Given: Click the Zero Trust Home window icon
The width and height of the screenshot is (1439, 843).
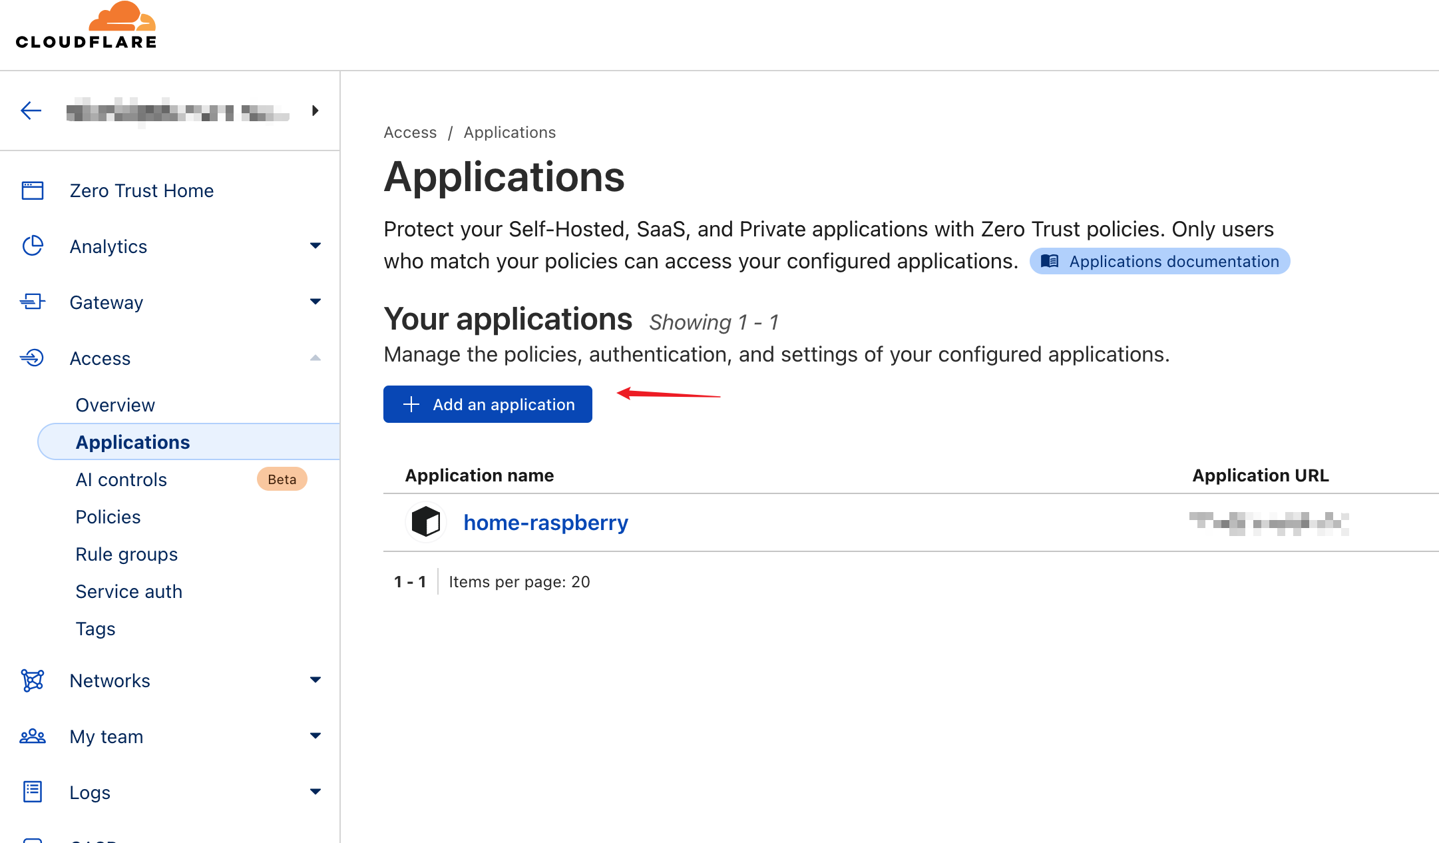Looking at the screenshot, I should tap(33, 190).
